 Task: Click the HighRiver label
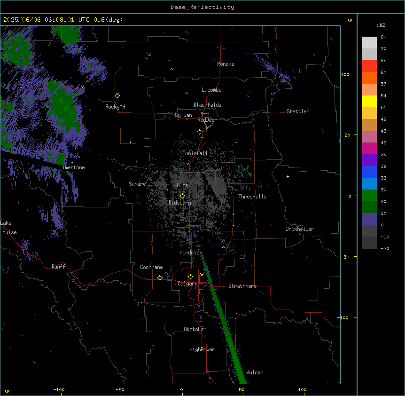202,349
